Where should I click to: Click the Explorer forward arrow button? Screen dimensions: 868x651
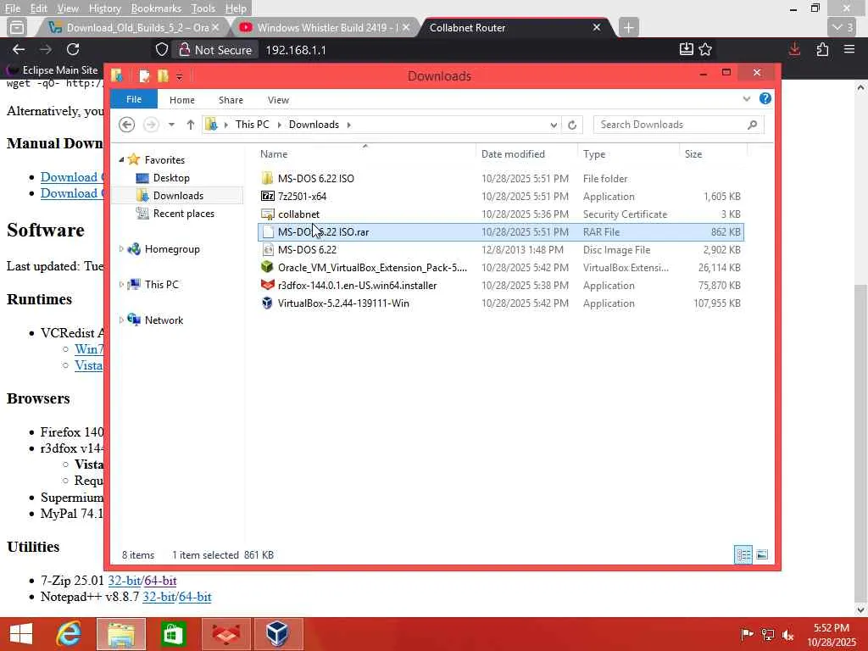(x=151, y=125)
